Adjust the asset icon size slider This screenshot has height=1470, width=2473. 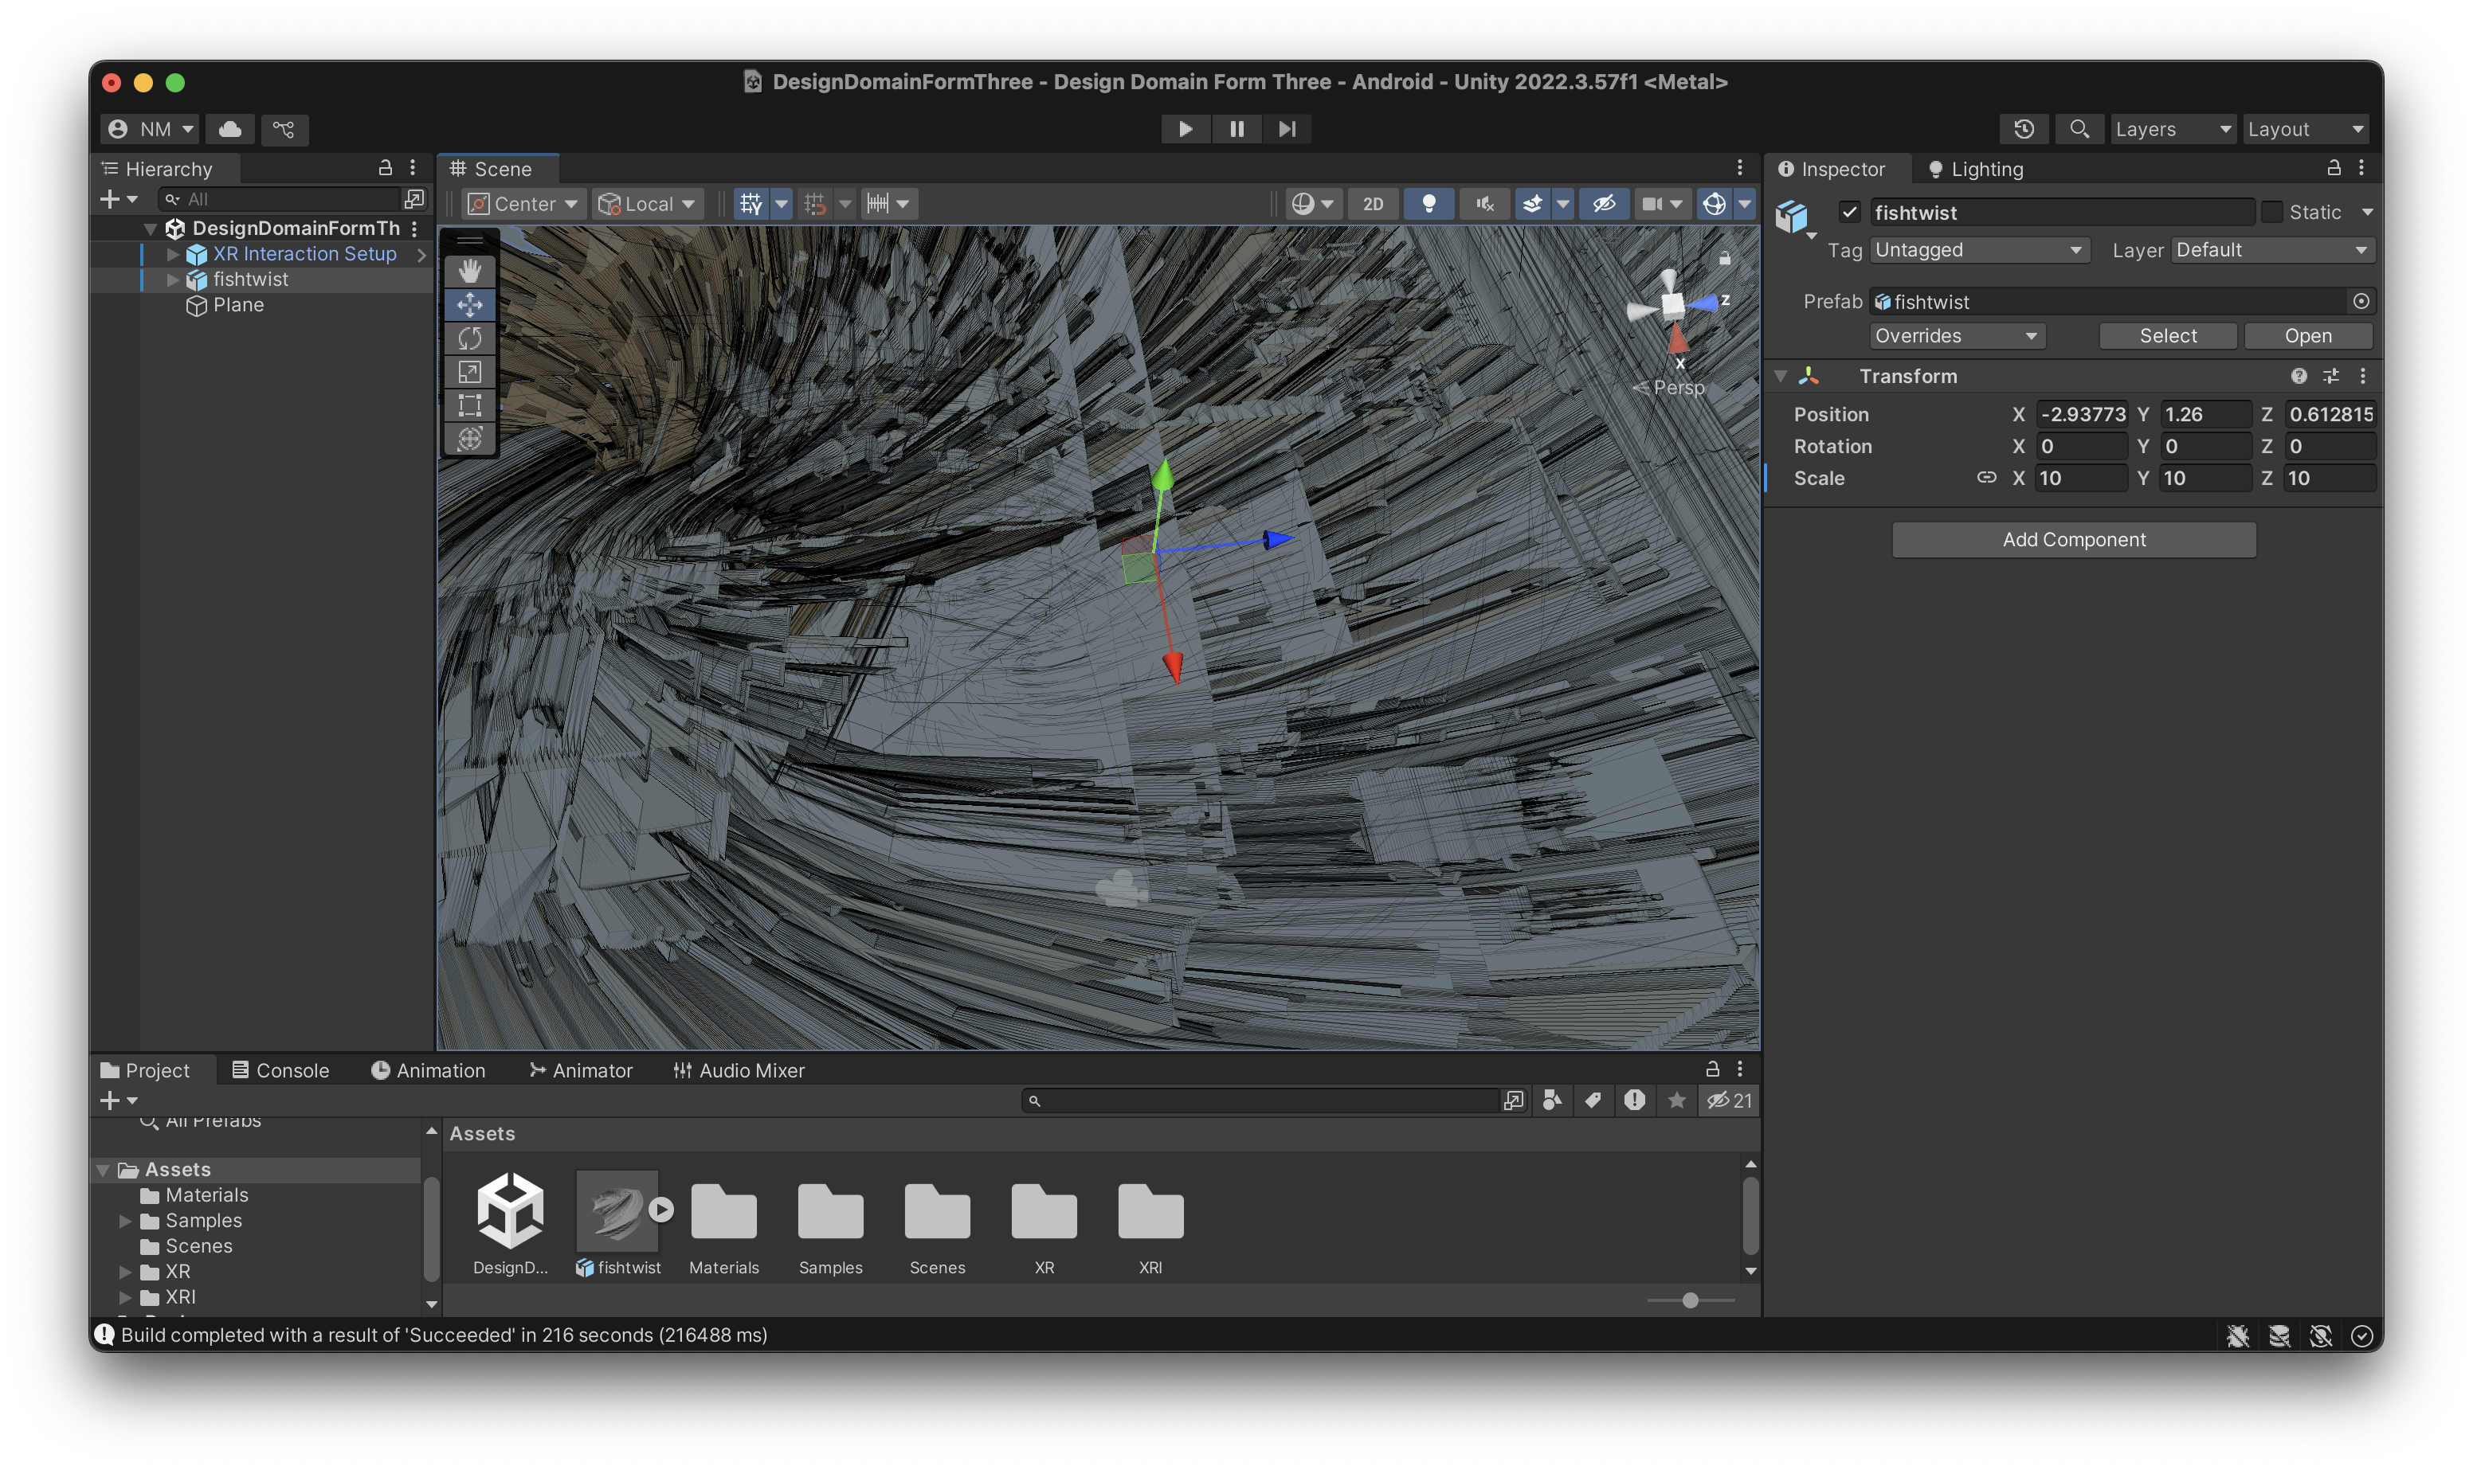pyautogui.click(x=1691, y=1300)
